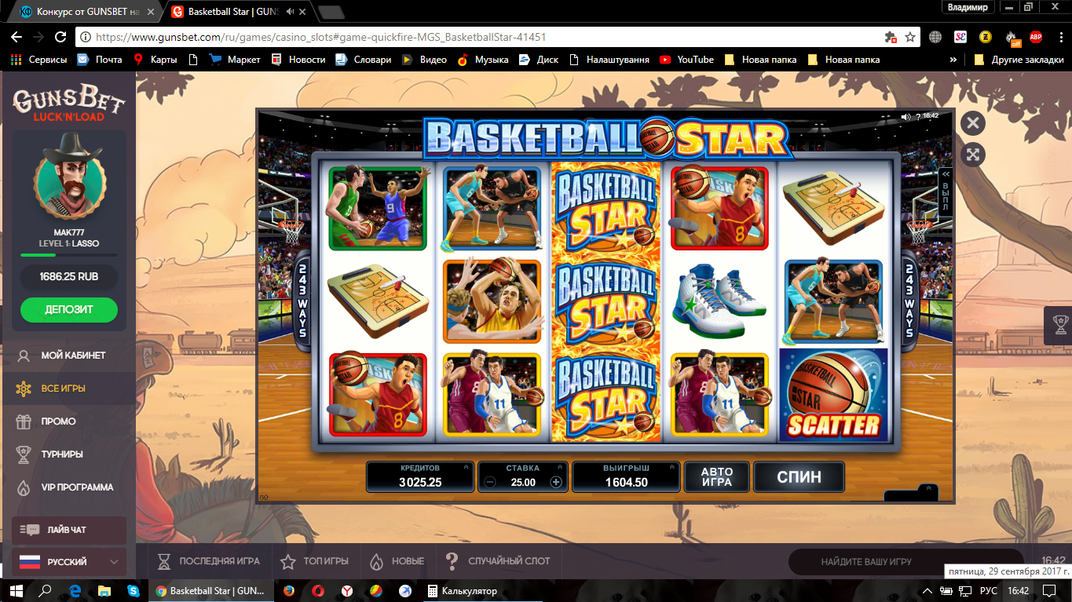
Task: Open Opera from the taskbar
Action: coord(318,591)
